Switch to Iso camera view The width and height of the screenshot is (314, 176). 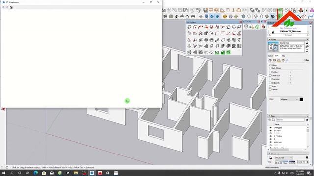[165, 16]
